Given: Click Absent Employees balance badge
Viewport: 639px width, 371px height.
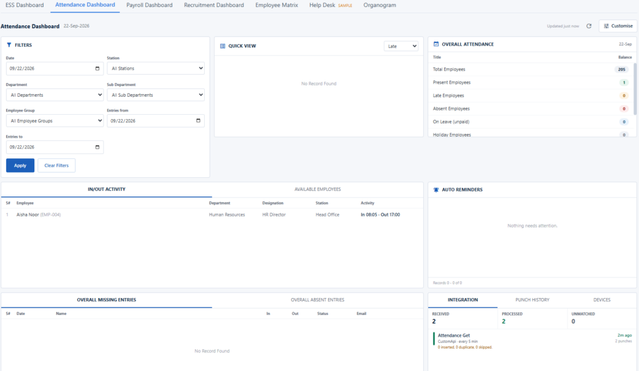Looking at the screenshot, I should (x=624, y=108).
